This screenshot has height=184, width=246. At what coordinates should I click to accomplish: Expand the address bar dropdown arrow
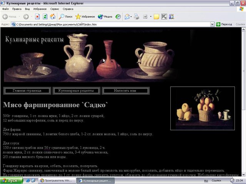212,24
